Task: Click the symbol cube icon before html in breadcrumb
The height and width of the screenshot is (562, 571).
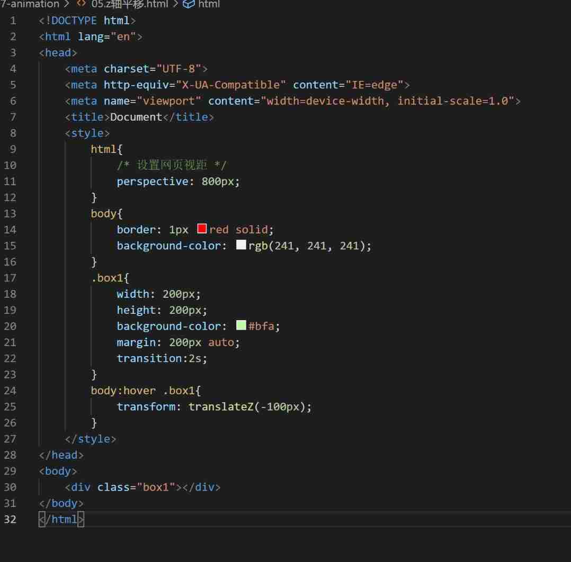Action: (x=188, y=4)
